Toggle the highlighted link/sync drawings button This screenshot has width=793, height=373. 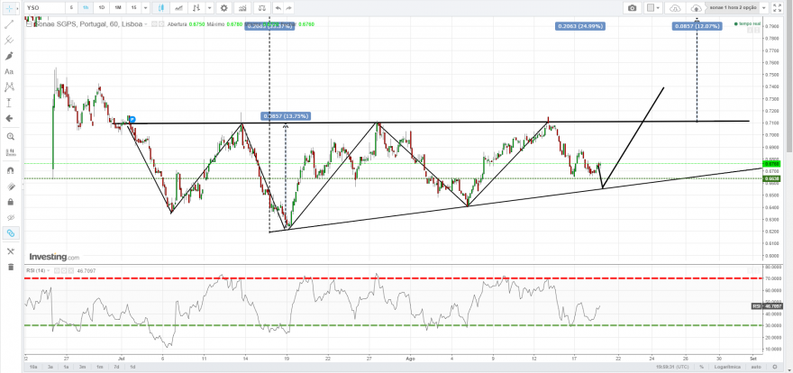point(10,233)
